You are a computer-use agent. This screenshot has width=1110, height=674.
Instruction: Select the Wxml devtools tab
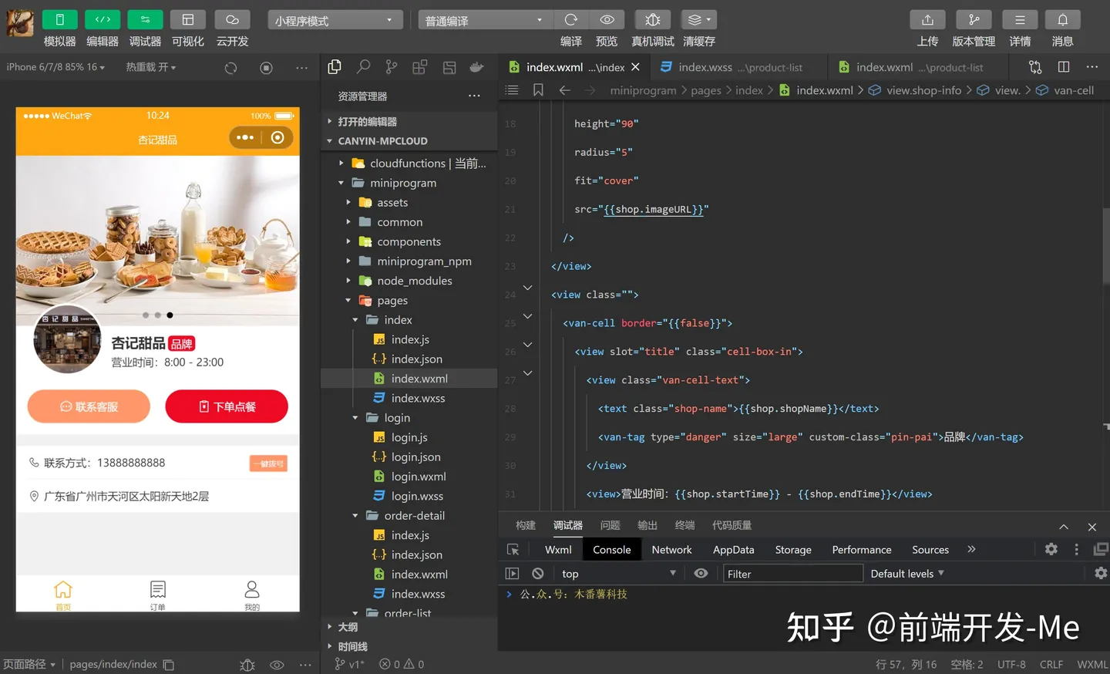[558, 550]
